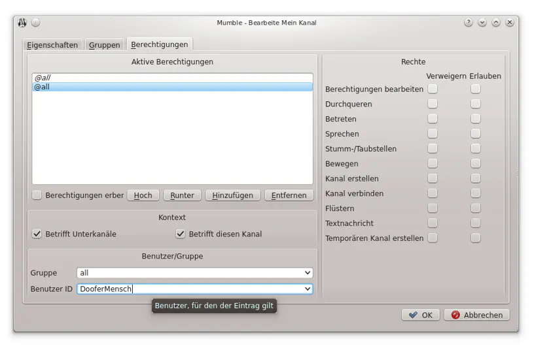
Task: Switch to the Gruppen tab
Action: 104,45
